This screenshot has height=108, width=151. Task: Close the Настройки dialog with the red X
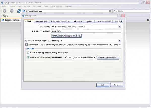click(x=123, y=15)
